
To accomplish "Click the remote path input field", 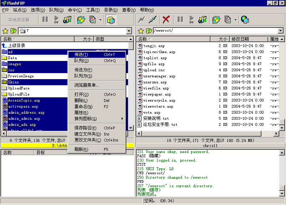I will tap(216, 31).
